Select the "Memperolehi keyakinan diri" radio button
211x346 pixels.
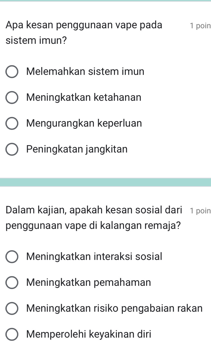click(x=12, y=334)
